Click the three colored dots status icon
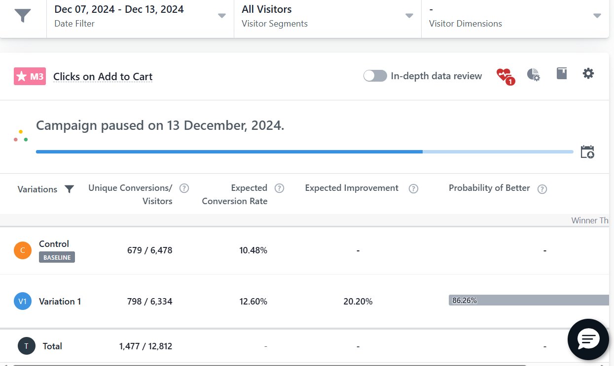This screenshot has height=366, width=614. pos(20,136)
